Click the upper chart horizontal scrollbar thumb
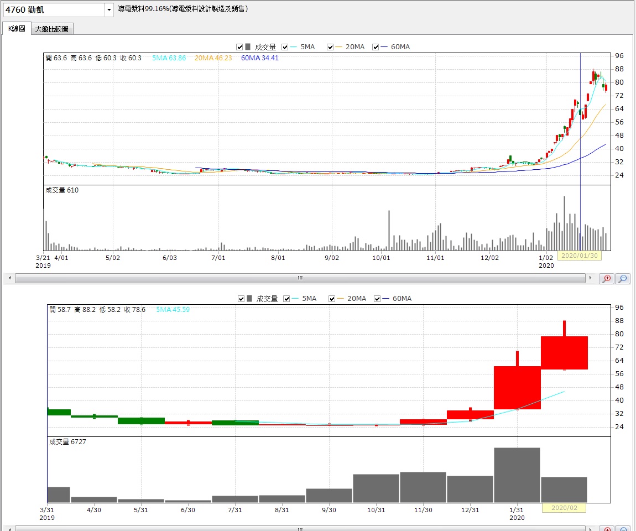 coord(300,278)
